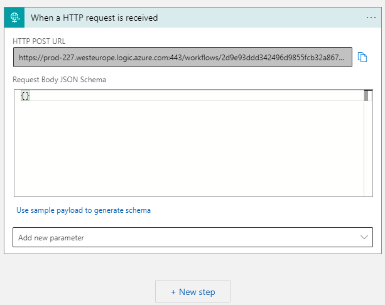Click the curly braces in schema editor

coord(25,95)
